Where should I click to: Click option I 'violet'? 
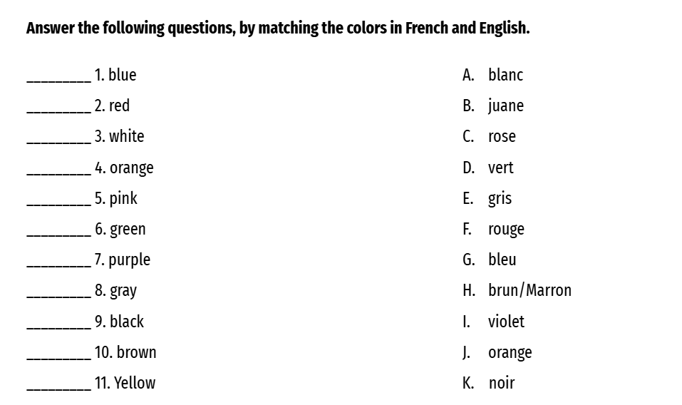tap(506, 322)
